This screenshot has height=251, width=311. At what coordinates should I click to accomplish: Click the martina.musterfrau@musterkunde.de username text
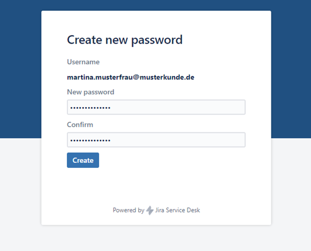click(131, 77)
